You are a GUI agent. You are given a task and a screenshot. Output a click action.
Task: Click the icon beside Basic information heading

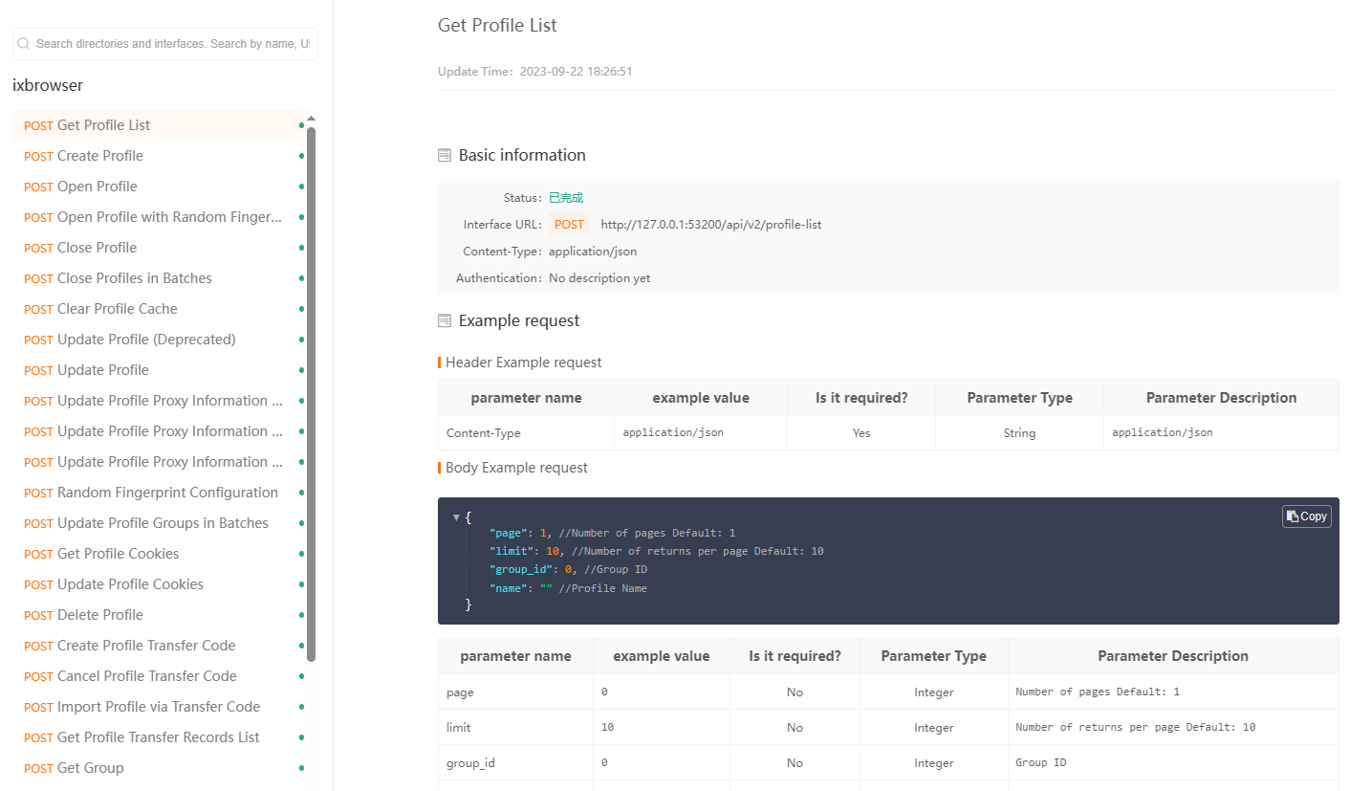(445, 154)
